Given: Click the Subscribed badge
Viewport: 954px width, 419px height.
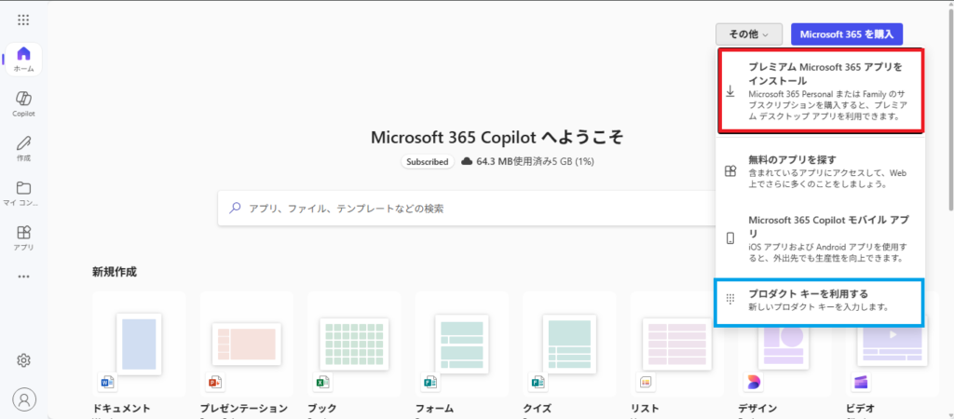Looking at the screenshot, I should (x=428, y=162).
